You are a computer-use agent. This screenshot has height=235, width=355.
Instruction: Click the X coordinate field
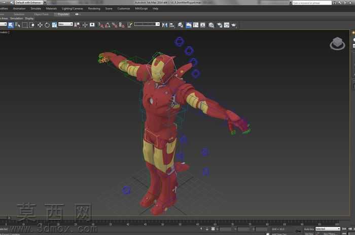226,229
